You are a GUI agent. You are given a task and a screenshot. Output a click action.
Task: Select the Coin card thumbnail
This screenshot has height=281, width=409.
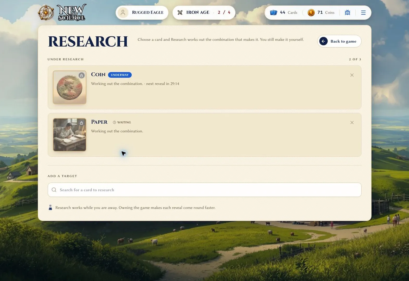coord(70,87)
